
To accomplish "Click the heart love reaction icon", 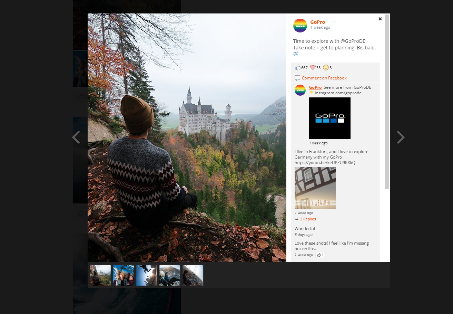I will [313, 67].
